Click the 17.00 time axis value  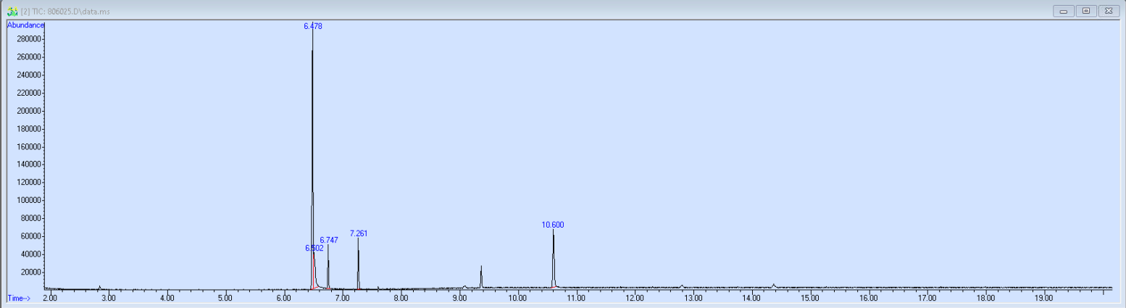[927, 298]
